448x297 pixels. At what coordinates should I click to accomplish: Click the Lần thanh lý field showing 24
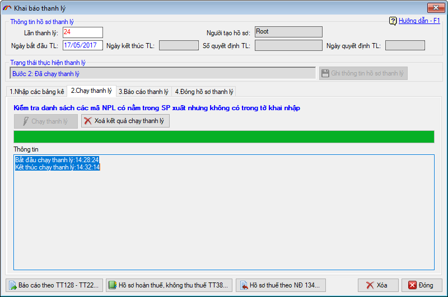pyautogui.click(x=83, y=32)
